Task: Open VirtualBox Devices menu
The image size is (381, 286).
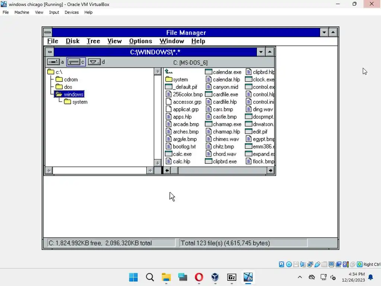Action: point(71,12)
